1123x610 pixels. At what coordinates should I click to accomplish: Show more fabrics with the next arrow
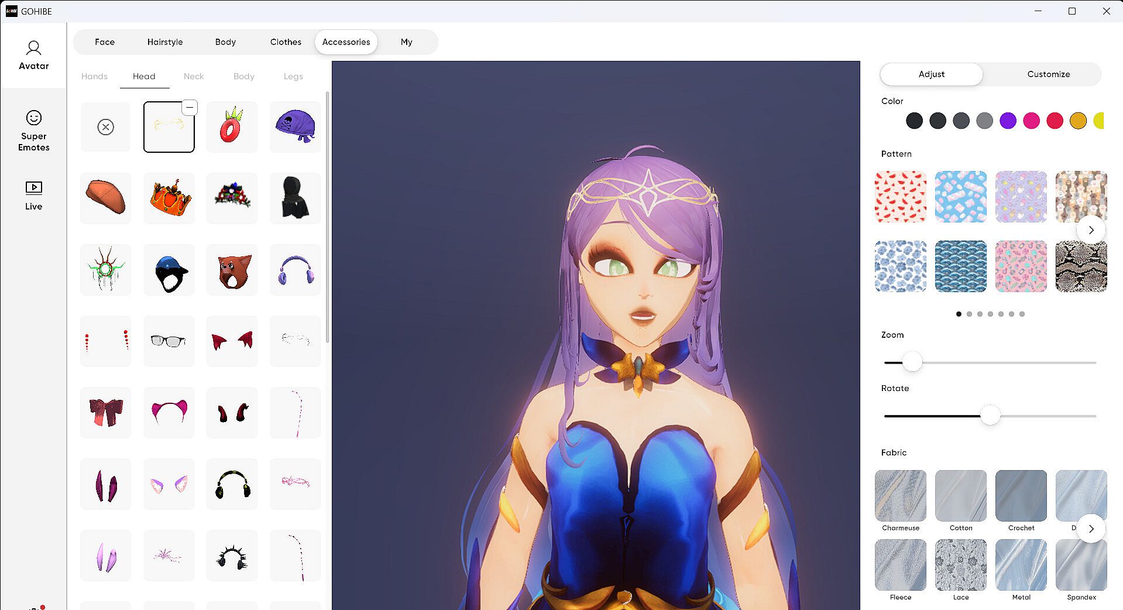(x=1091, y=529)
